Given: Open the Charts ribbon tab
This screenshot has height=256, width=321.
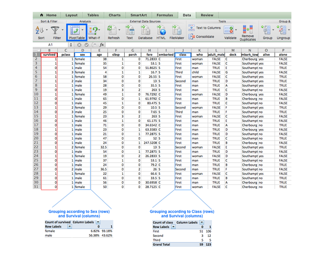Looking at the screenshot, I should tap(114, 16).
